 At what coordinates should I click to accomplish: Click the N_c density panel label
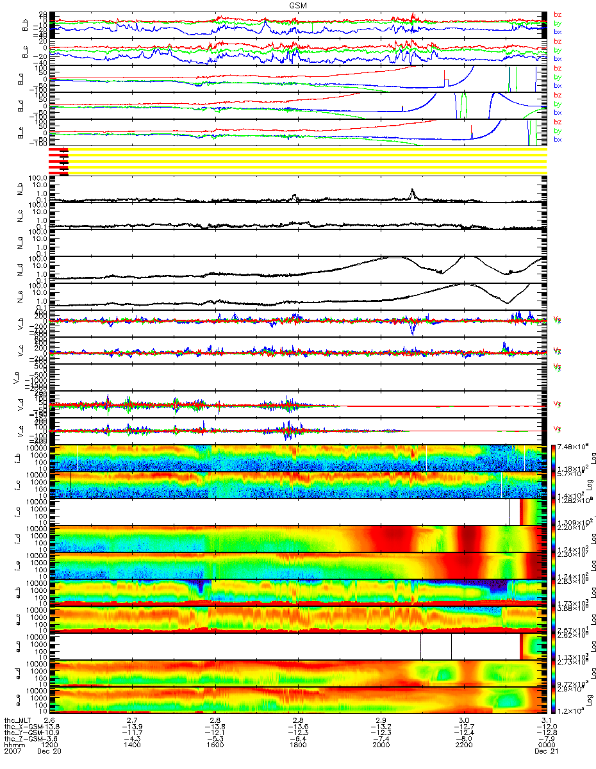19,216
